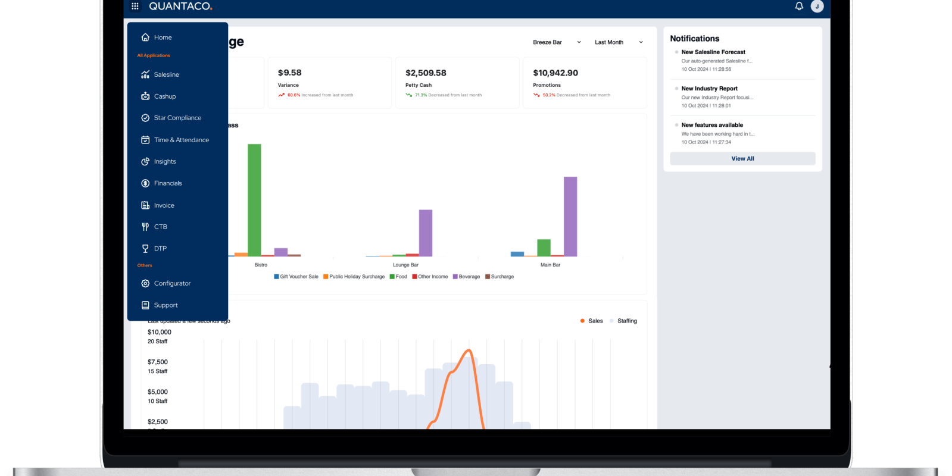
Task: Click the notifications bell icon
Action: click(799, 6)
